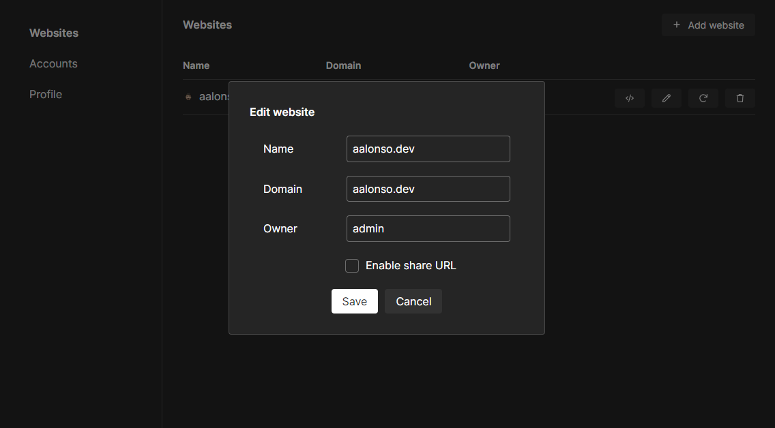This screenshot has height=428, width=775.
Task: Click the Name column header
Action: pyautogui.click(x=196, y=65)
